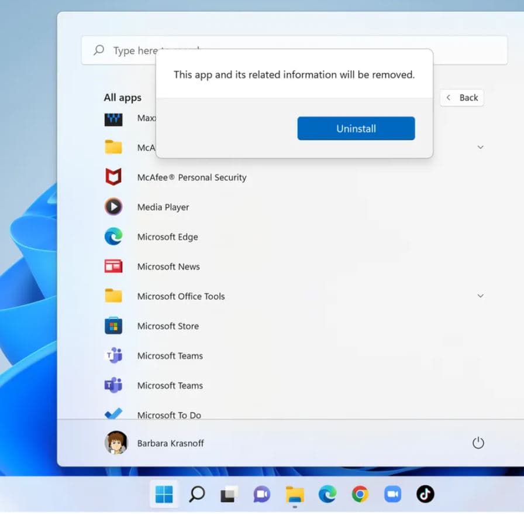This screenshot has height=514, width=524.
Task: Launch Media Player from the list
Action: coord(163,207)
